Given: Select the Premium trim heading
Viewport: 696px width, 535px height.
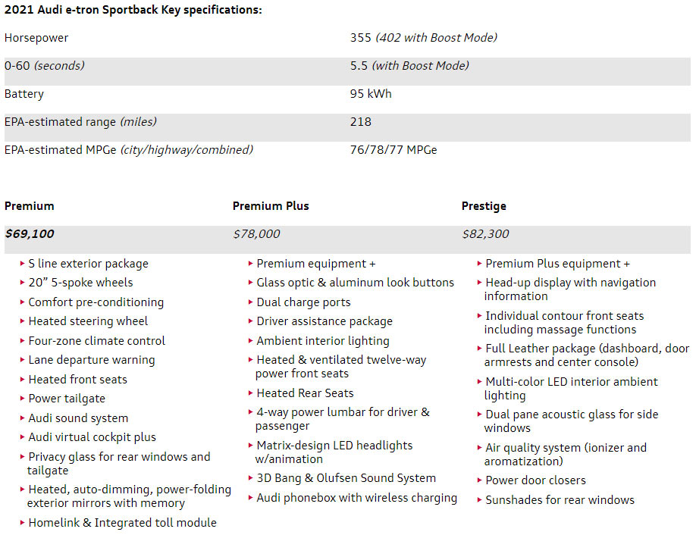Looking at the screenshot, I should coord(30,206).
